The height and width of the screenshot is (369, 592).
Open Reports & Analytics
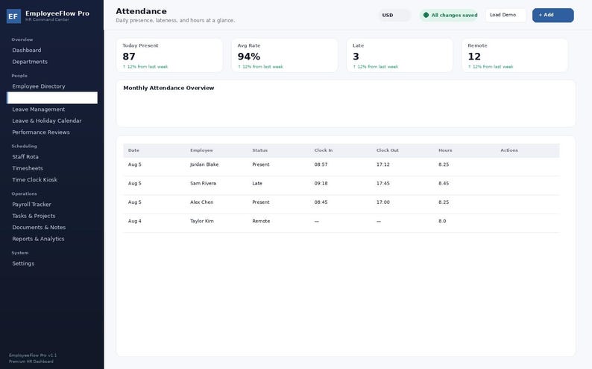coord(38,239)
